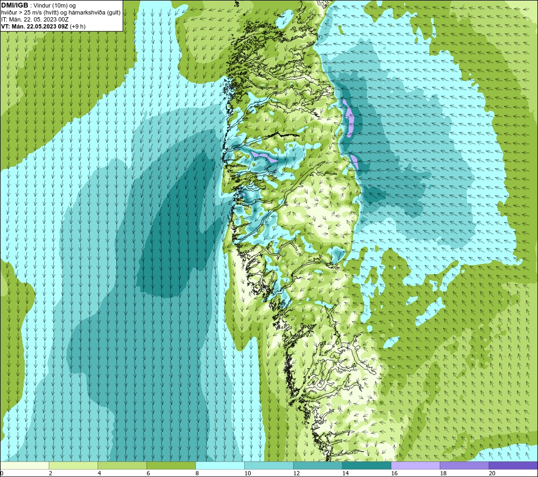Click the legend label '16'

point(394,473)
